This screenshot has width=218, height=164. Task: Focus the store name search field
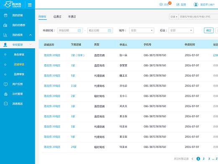[198, 17]
